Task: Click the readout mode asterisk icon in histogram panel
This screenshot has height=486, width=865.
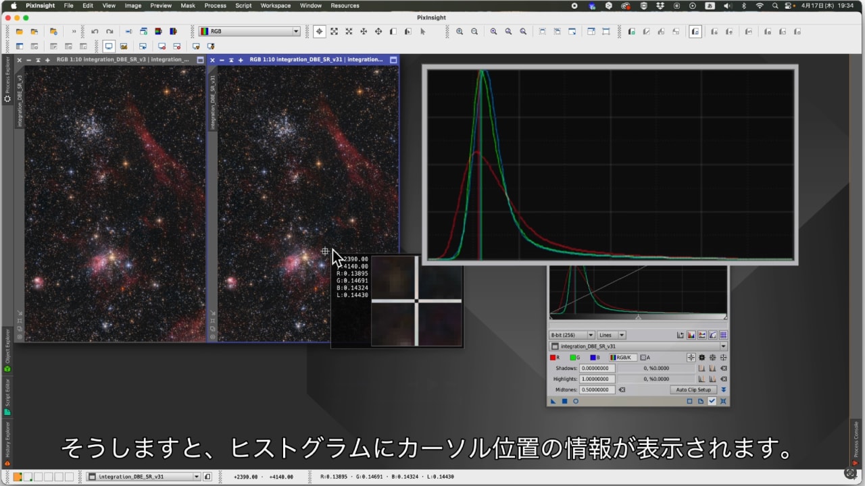Action: [x=691, y=358]
